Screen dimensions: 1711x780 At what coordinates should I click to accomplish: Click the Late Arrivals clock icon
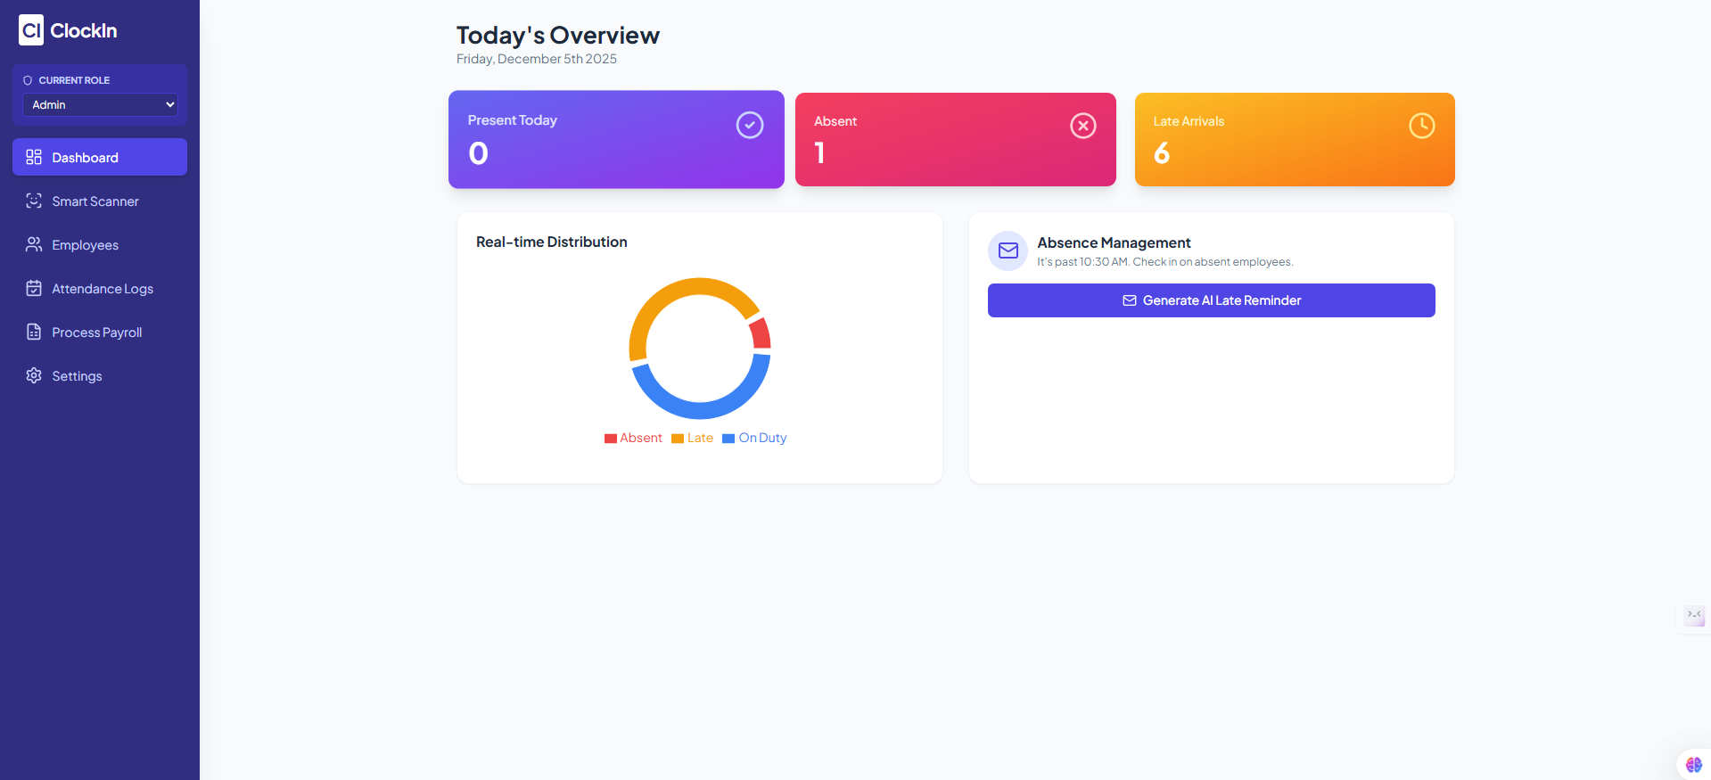click(x=1421, y=127)
